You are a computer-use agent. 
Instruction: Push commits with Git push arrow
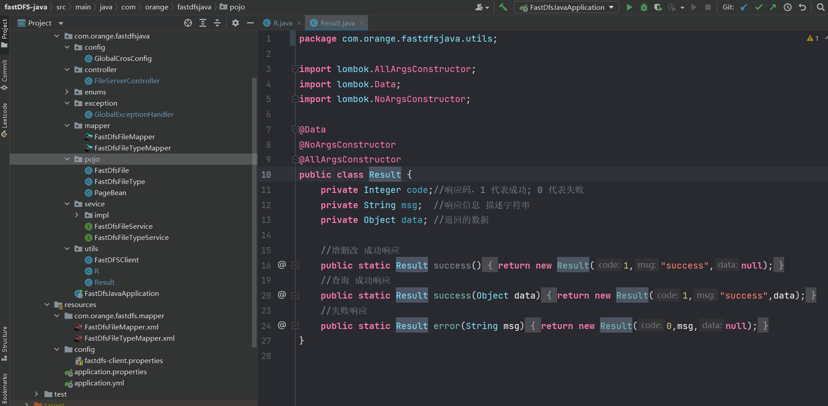click(x=773, y=7)
